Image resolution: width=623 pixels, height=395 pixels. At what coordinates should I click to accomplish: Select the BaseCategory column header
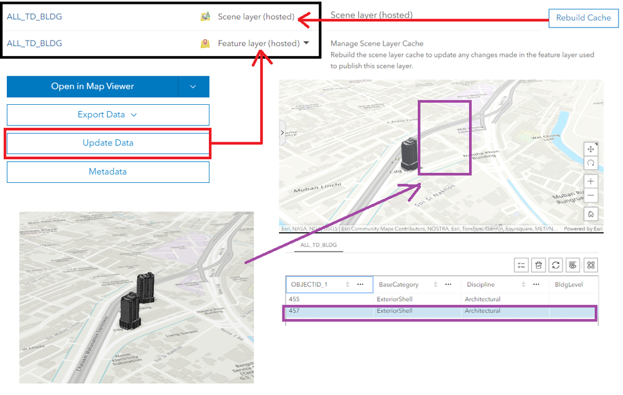(398, 285)
